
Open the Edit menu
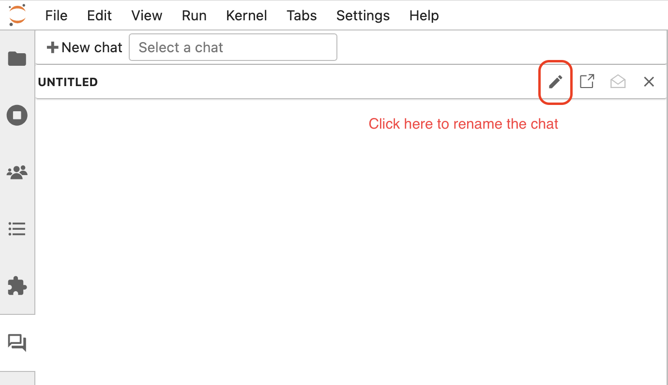[99, 15]
